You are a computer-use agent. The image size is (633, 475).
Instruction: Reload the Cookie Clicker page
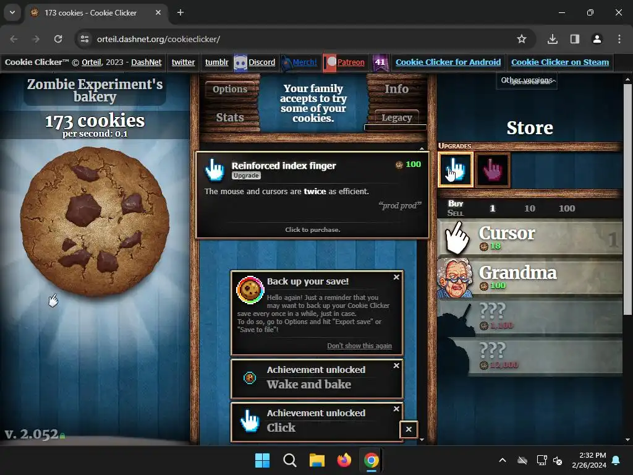click(x=58, y=39)
